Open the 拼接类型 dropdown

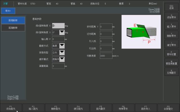click(x=62, y=53)
